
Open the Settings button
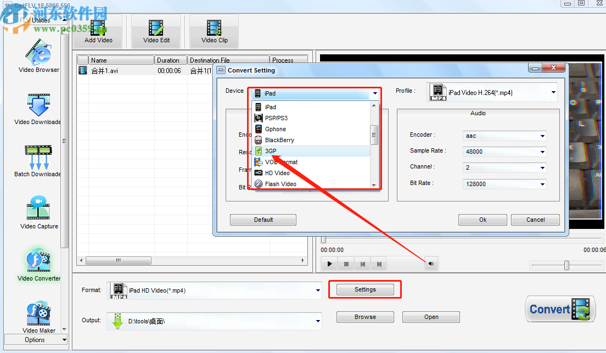[365, 289]
